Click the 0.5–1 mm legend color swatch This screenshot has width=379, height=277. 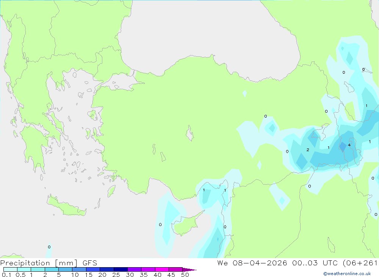pos(24,269)
